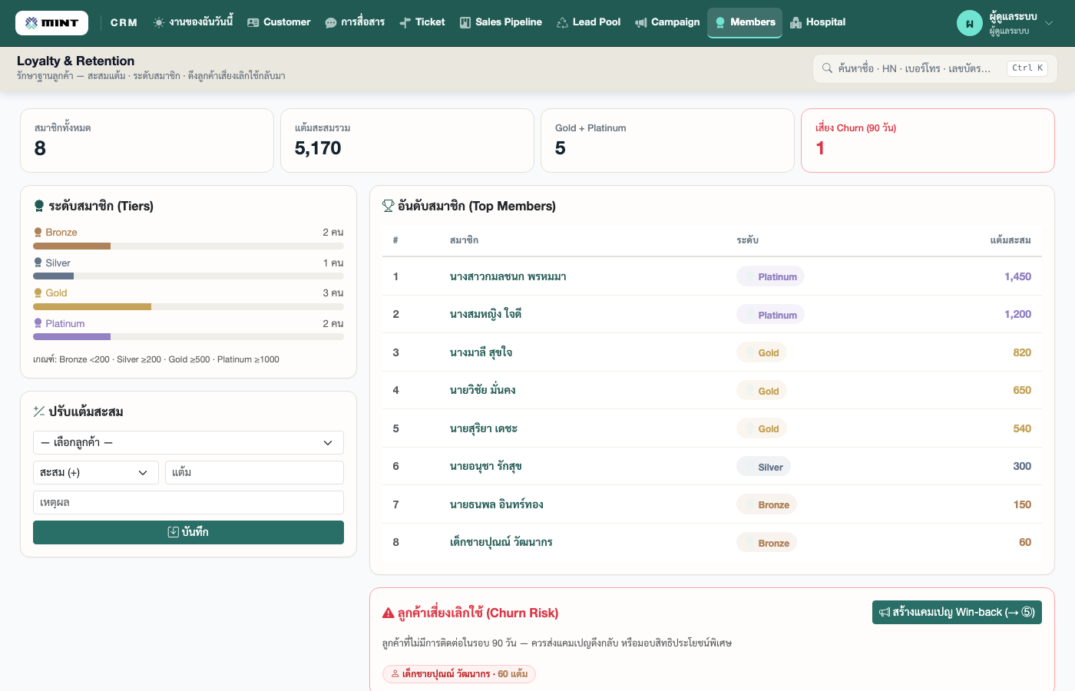Viewport: 1075px width, 691px height.
Task: Open member นางสาวกมลชนก พรหมมา
Action: 508,276
